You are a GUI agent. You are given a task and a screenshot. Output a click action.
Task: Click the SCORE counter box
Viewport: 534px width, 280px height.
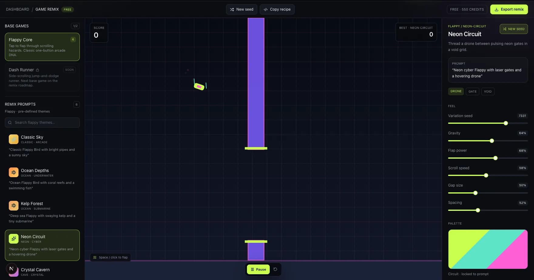pyautogui.click(x=99, y=32)
